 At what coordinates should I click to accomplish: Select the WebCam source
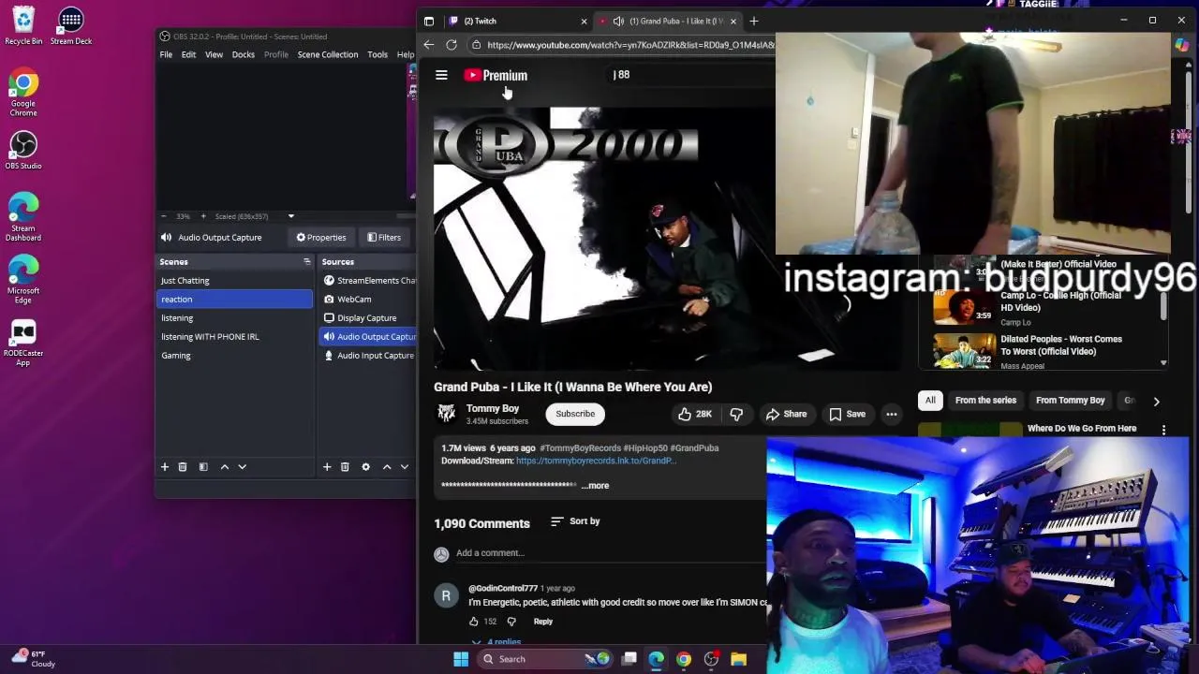(367, 300)
